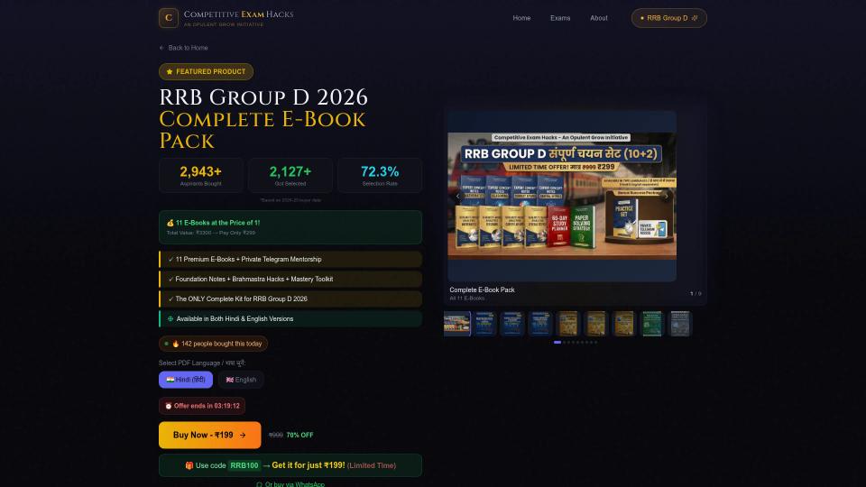
Task: Select the first carousel thumbnail (complete pack)
Action: (457, 324)
